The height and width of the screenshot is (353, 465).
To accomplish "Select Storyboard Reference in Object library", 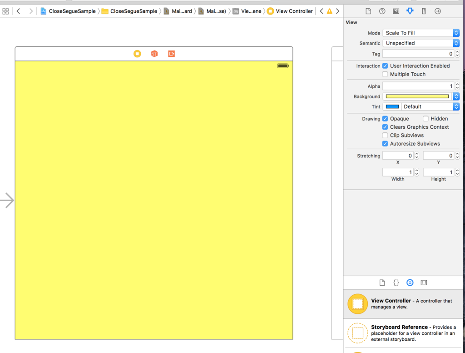I will [x=403, y=333].
